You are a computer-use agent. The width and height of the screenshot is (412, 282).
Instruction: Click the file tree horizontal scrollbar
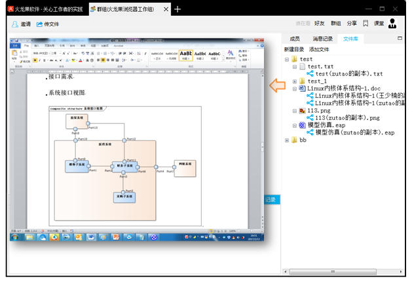point(334,271)
